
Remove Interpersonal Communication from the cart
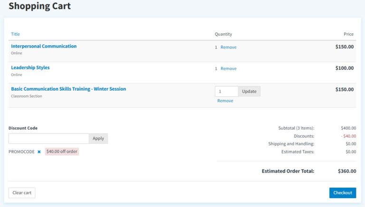coord(228,47)
